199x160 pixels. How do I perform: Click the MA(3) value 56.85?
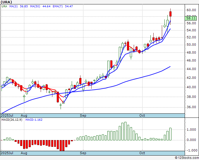coord(24,6)
